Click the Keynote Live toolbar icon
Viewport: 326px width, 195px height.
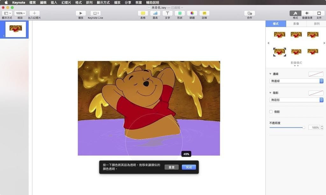pos(96,13)
